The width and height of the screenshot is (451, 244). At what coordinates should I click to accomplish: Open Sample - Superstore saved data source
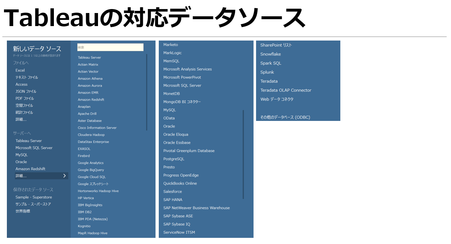tap(34, 197)
